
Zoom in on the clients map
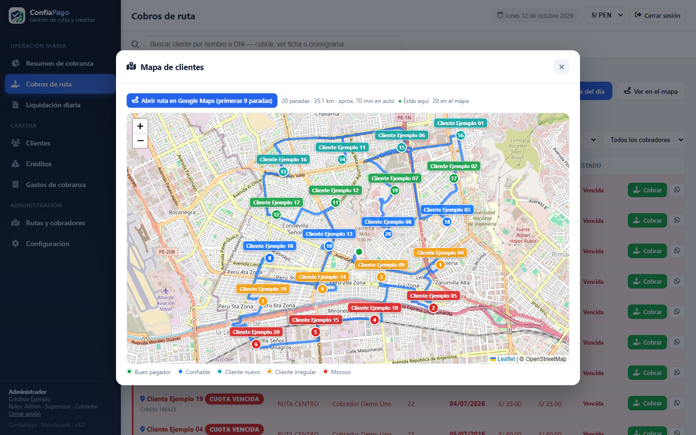coord(140,126)
